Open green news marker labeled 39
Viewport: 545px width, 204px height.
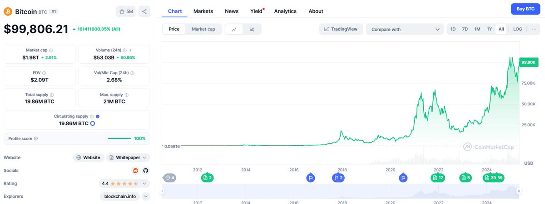[494, 178]
